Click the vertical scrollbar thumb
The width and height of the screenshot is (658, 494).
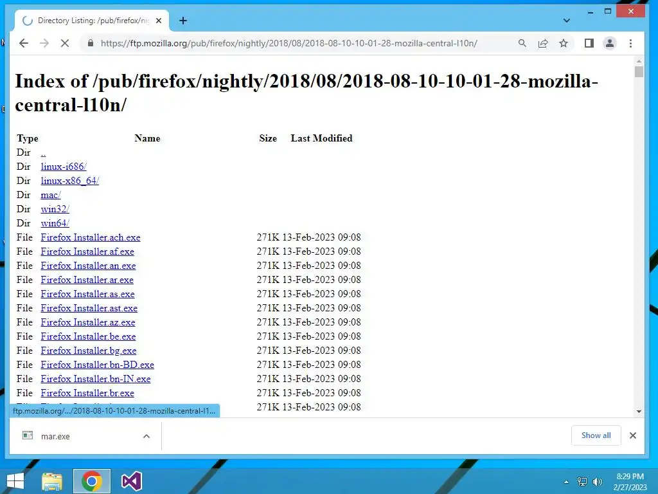[639, 72]
